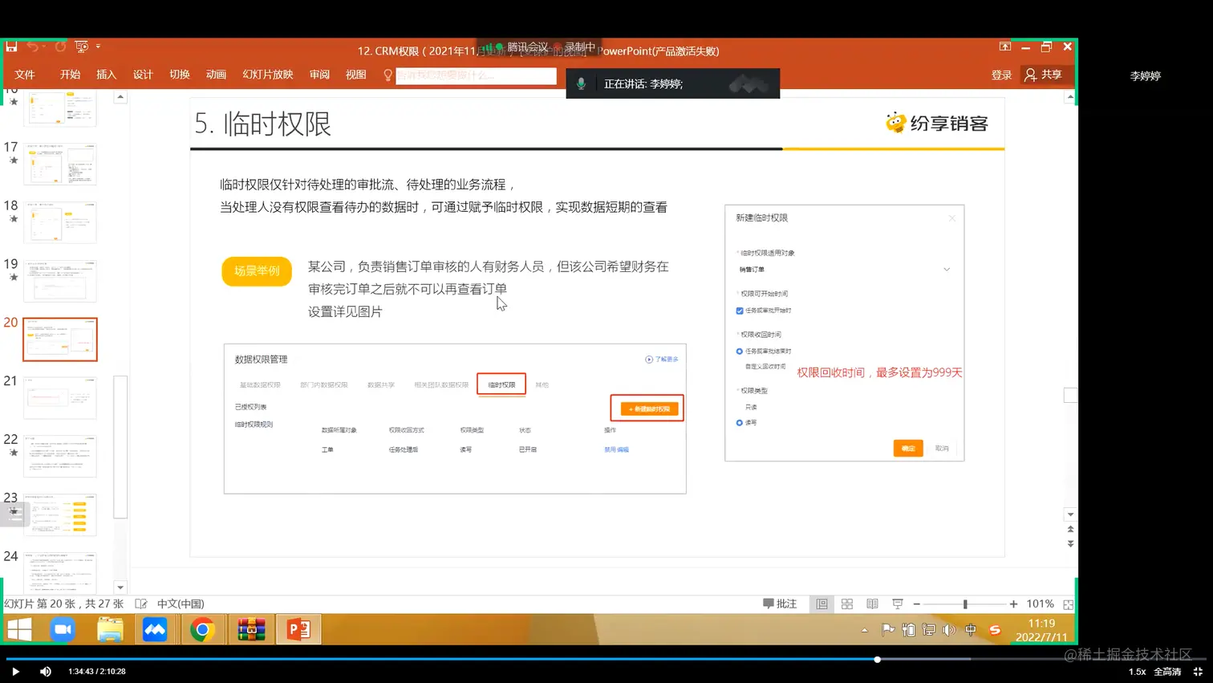Mute the video player volume
The image size is (1213, 683).
[46, 672]
